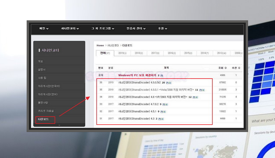The width and height of the screenshot is (275, 158).
Task: Click image icon on ShanaEncoder 4.9.0.1 row
Action: click(x=203, y=90)
